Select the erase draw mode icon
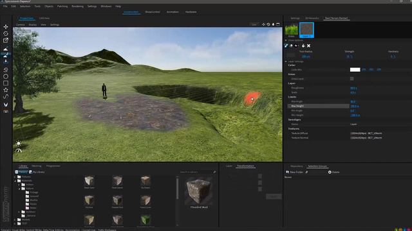The height and width of the screenshot is (231, 412). [x=291, y=46]
